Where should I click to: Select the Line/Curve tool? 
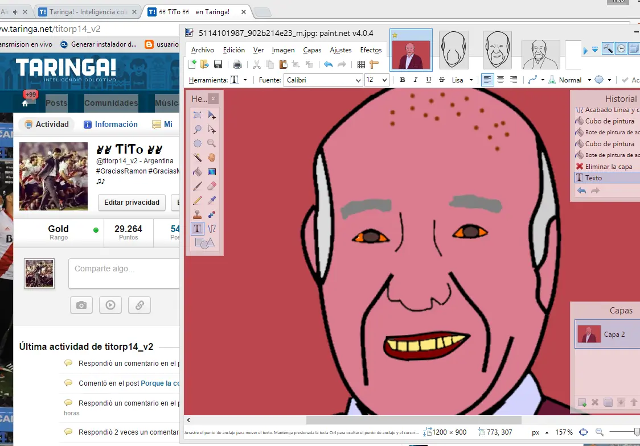coord(212,228)
